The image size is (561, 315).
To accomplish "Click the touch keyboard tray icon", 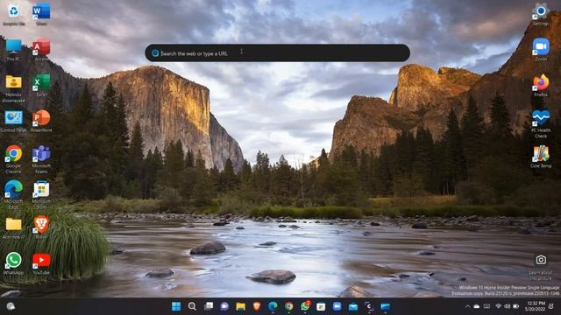I will [487, 306].
